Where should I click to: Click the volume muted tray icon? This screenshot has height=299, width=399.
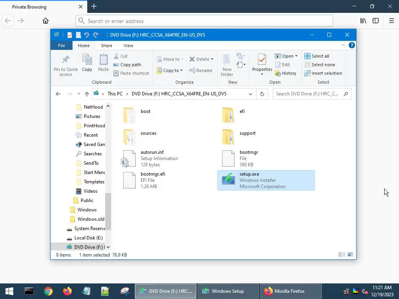click(365, 291)
